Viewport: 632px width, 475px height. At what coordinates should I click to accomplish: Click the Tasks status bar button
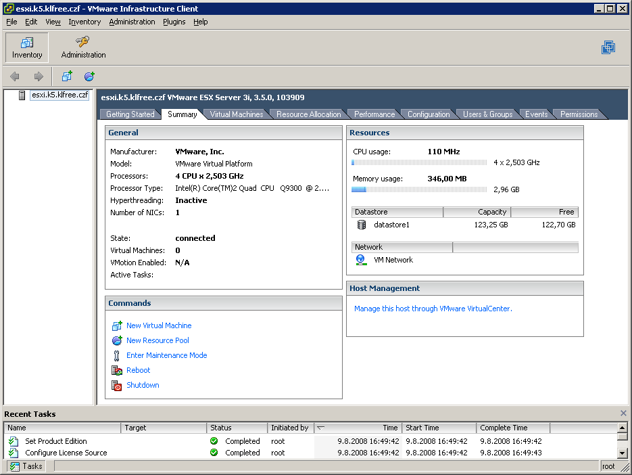26,466
